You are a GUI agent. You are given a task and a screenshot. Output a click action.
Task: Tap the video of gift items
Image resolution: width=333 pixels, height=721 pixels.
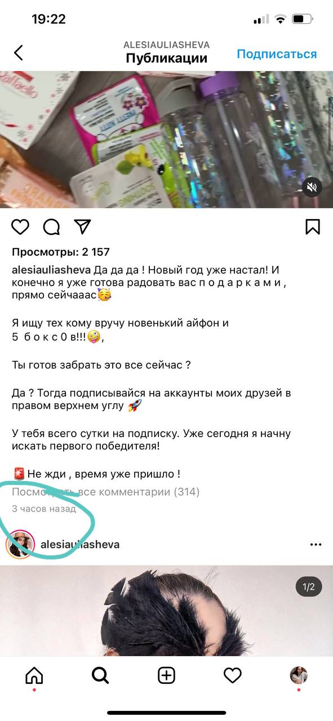167,140
